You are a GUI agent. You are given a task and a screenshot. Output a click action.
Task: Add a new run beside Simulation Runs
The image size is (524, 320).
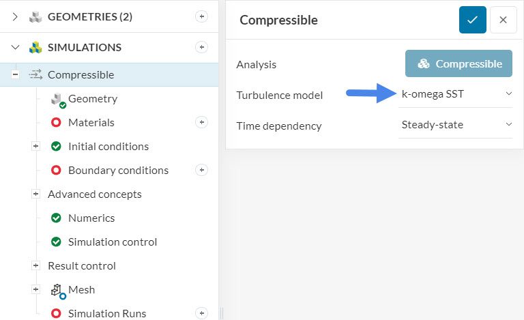coord(201,313)
